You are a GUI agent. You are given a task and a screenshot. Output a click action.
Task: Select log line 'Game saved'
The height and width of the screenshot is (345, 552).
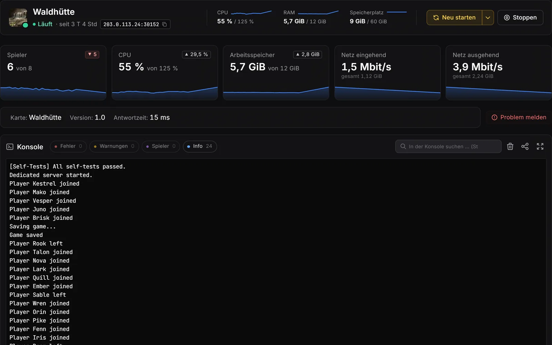pyautogui.click(x=26, y=235)
